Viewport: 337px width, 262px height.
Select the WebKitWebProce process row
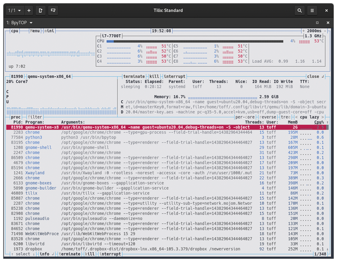click(x=167, y=233)
